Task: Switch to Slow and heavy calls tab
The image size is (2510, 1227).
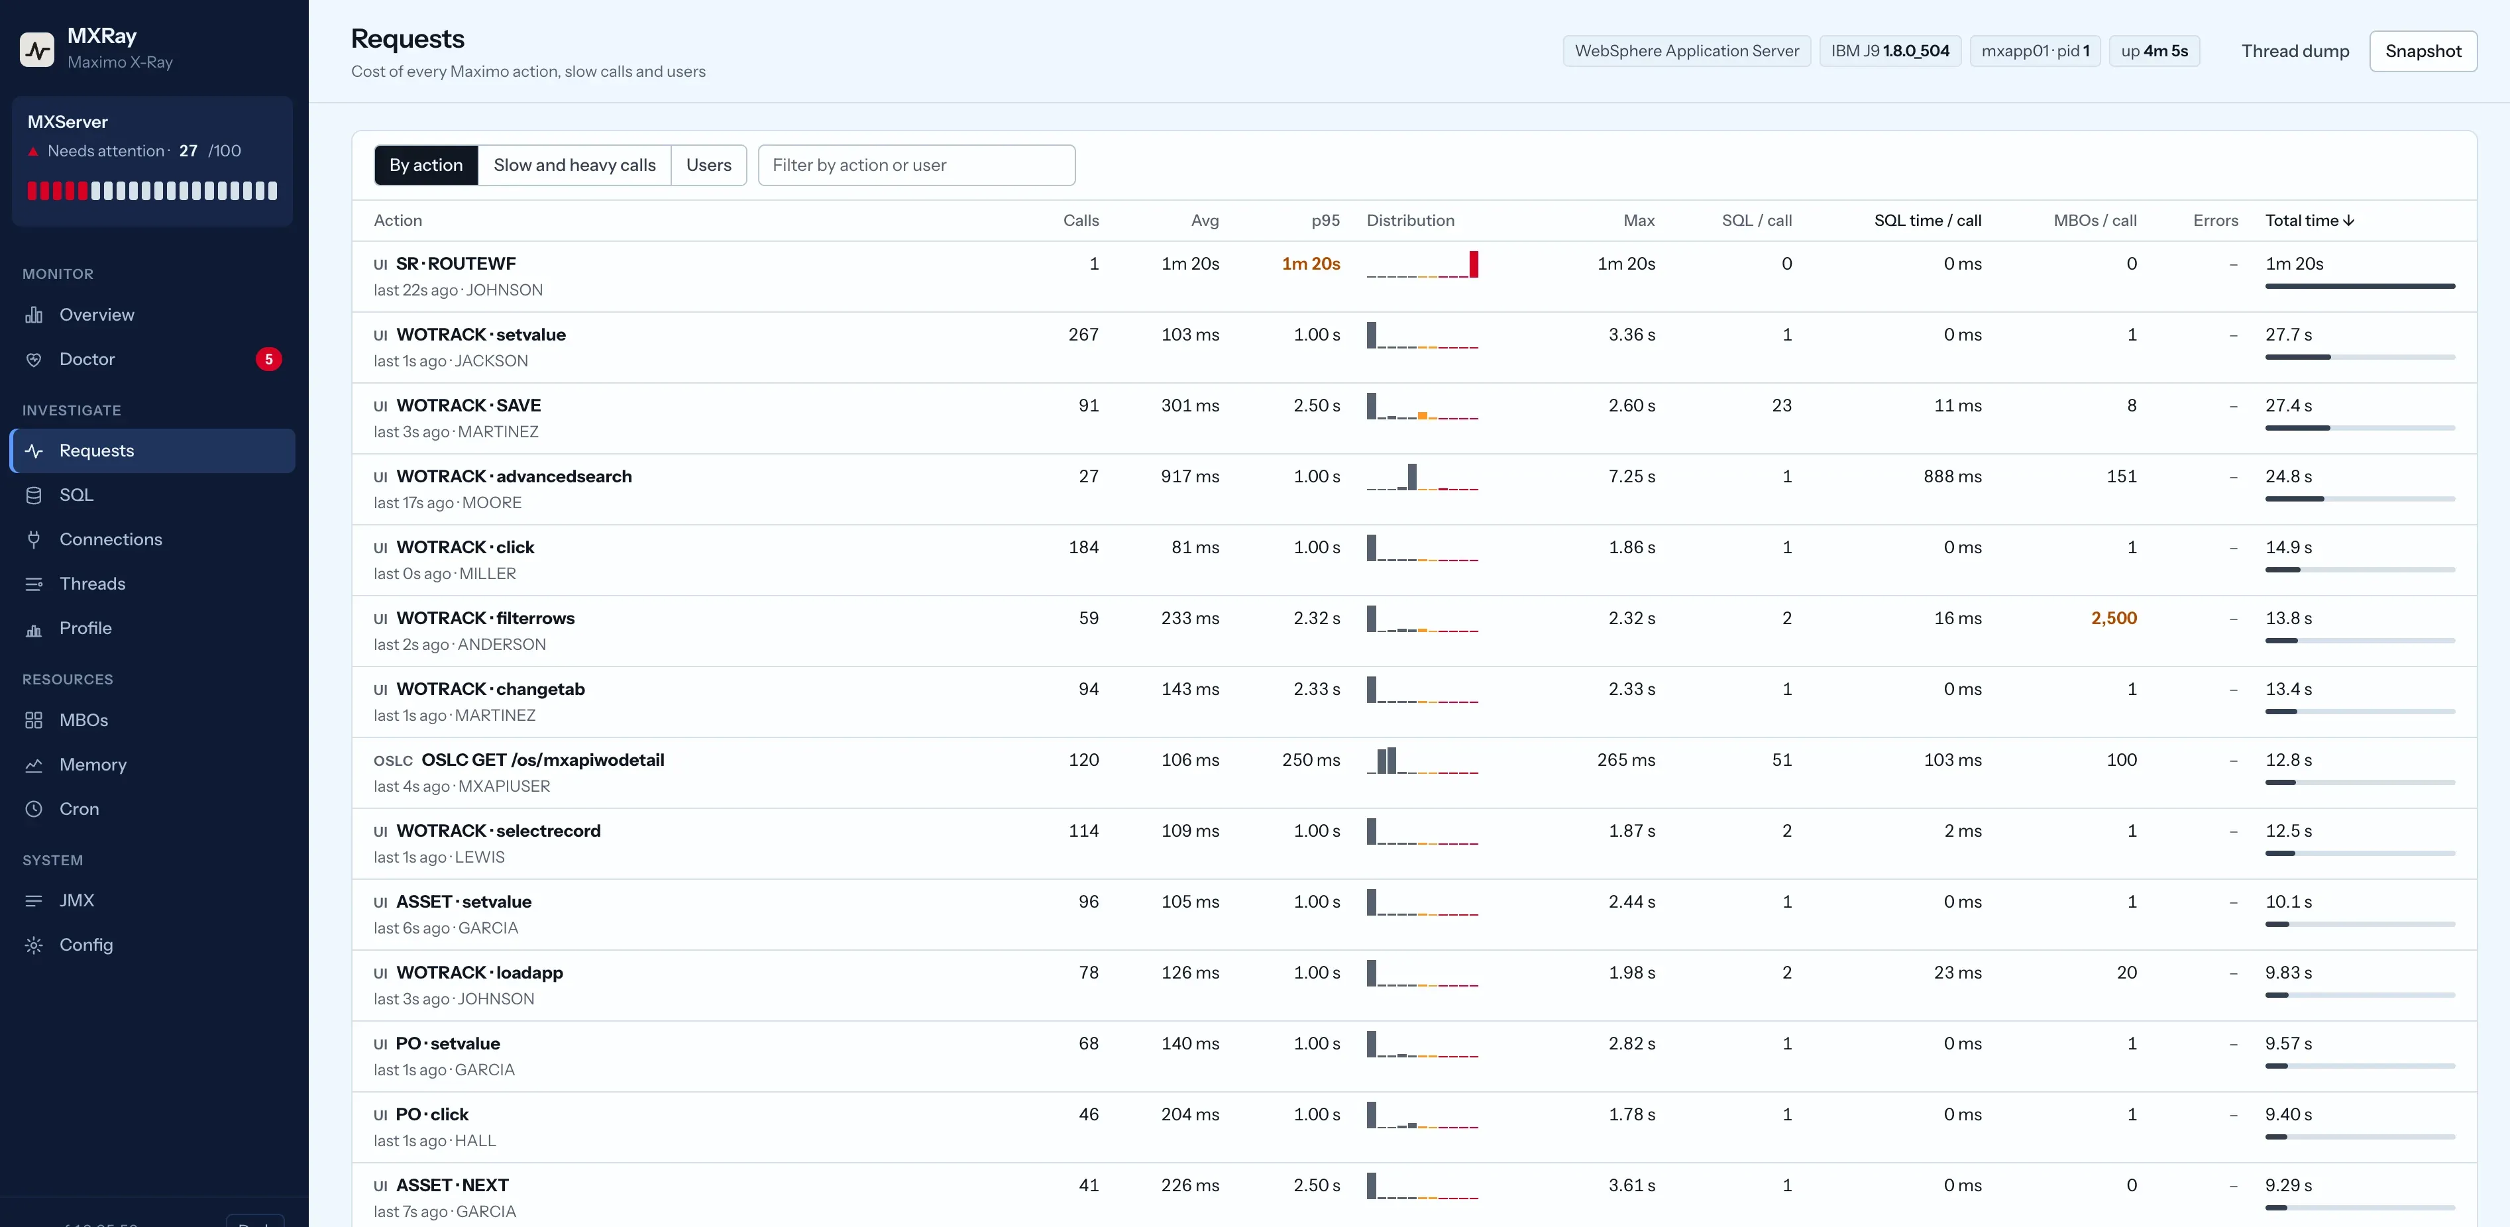Action: click(574, 166)
